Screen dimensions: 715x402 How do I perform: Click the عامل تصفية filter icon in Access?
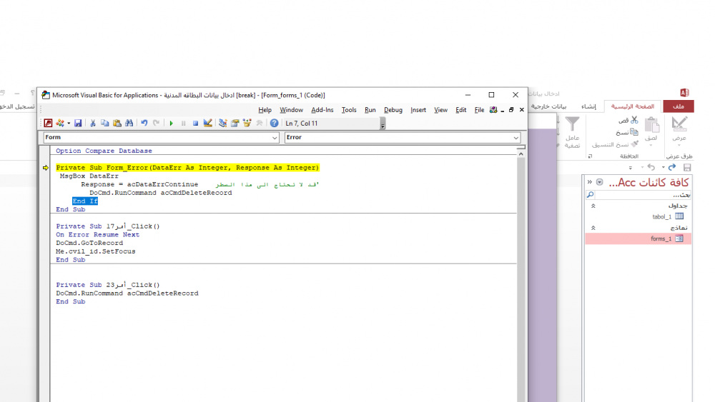(x=572, y=132)
